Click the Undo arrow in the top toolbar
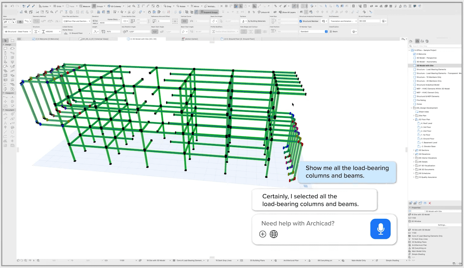 pos(12,6)
